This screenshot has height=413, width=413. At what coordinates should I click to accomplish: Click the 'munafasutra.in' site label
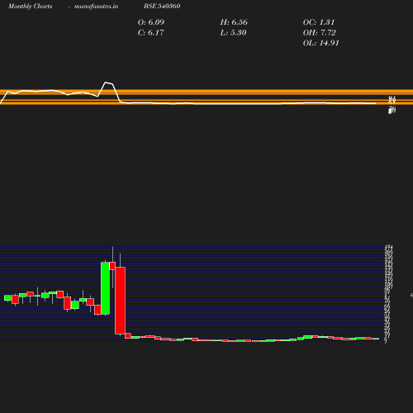[96, 6]
